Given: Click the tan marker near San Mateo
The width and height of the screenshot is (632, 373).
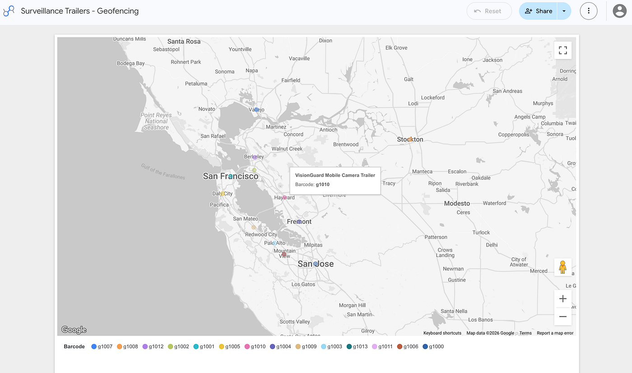Looking at the screenshot, I should (x=254, y=227).
